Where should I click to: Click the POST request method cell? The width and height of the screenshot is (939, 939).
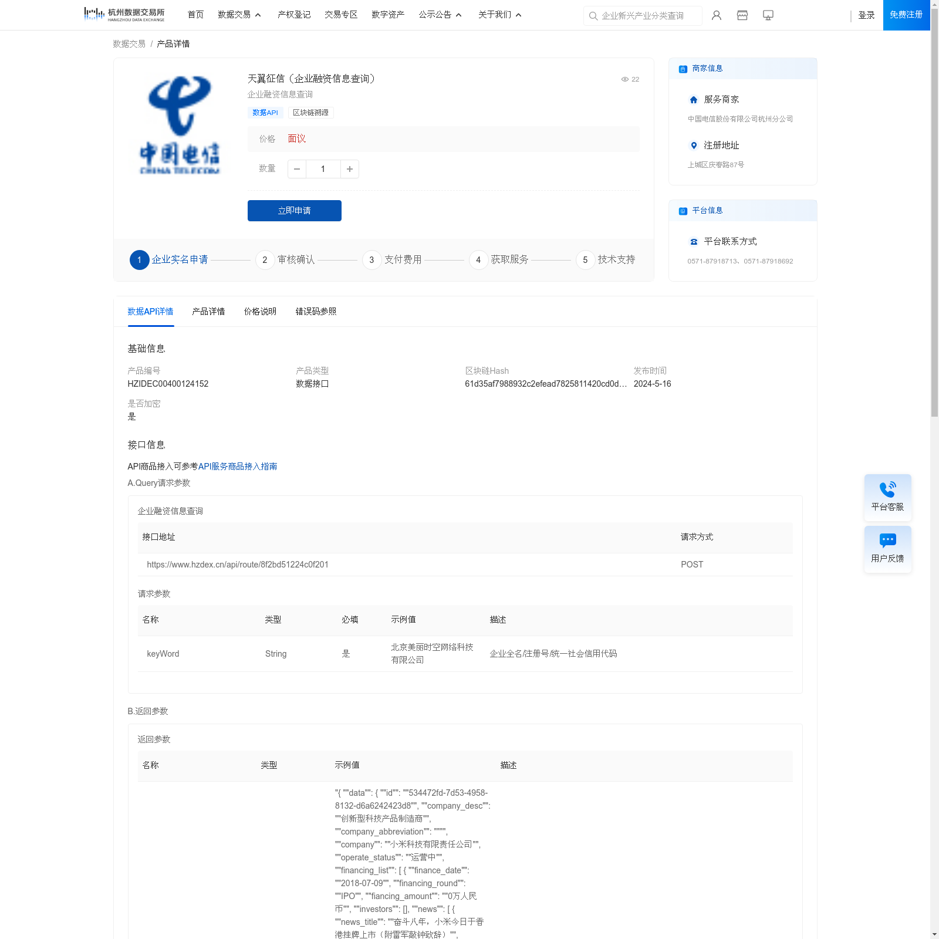click(692, 565)
